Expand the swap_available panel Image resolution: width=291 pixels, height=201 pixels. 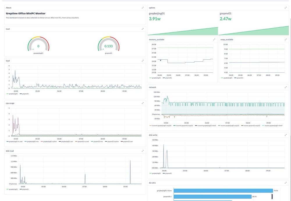tap(285, 39)
